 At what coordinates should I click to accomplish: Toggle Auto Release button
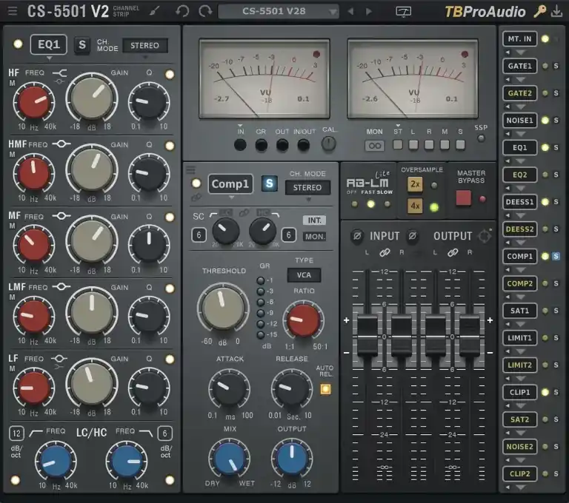[325, 389]
